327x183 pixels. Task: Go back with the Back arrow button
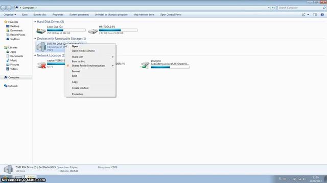point(3,8)
